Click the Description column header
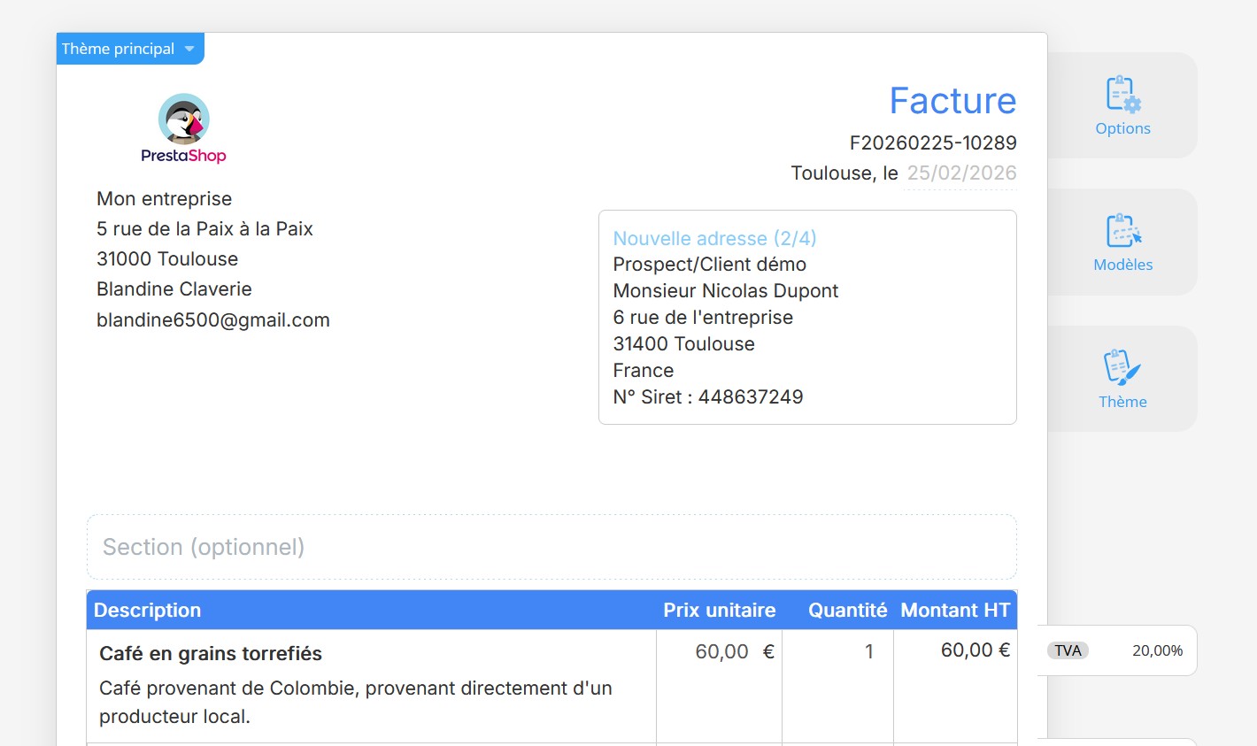This screenshot has width=1257, height=746. click(x=148, y=610)
